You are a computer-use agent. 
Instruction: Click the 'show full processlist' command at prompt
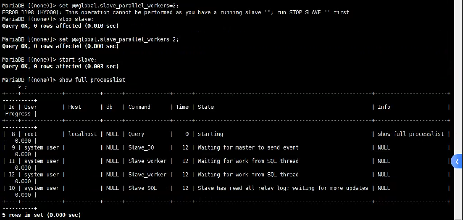[x=92, y=80]
